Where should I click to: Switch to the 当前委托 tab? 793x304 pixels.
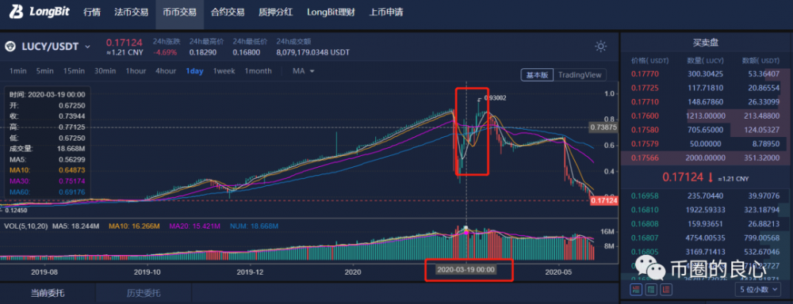click(48, 293)
